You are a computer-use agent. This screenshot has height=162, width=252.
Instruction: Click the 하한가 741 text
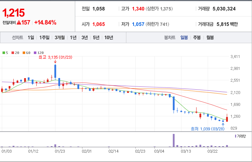157,24
